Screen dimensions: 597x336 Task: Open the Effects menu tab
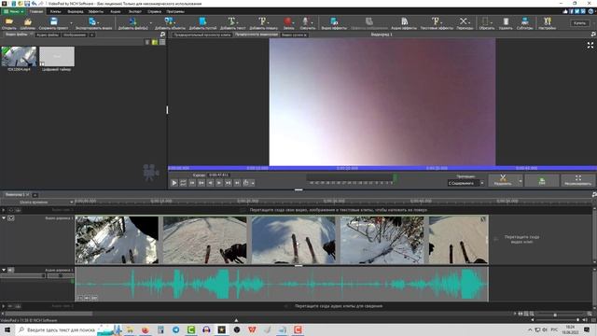pos(95,11)
